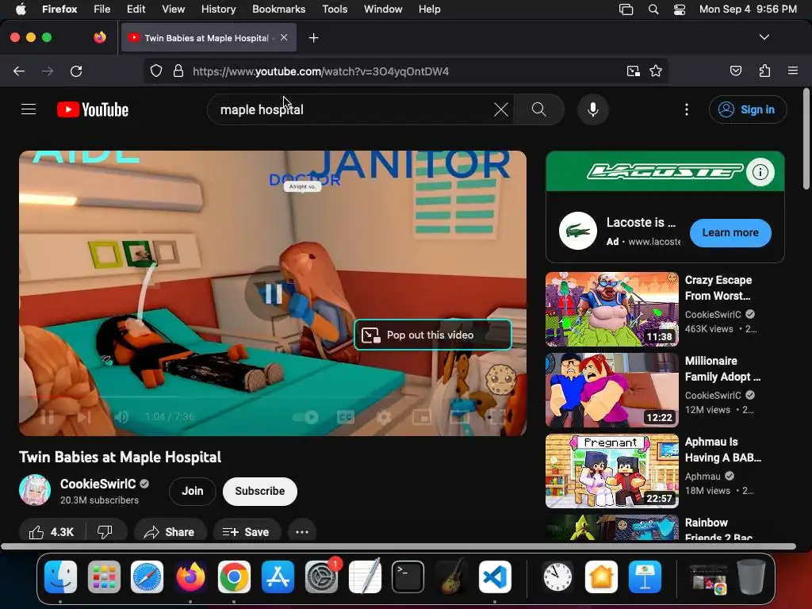Enter full screen mode

point(496,417)
